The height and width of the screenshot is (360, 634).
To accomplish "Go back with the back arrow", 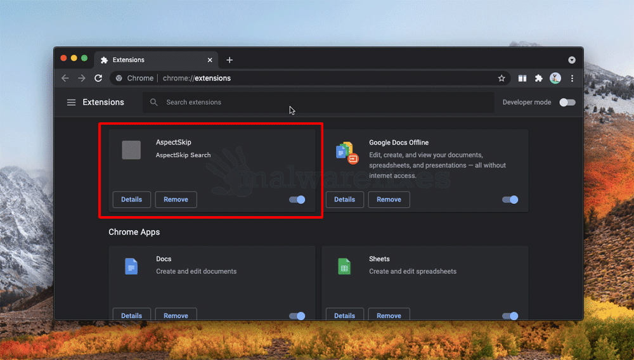I will point(65,79).
